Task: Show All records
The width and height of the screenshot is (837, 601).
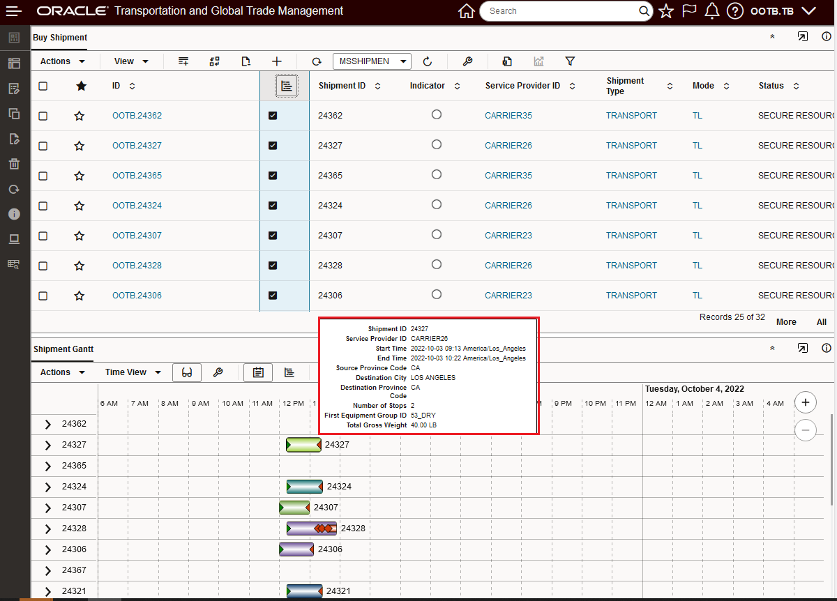Action: pyautogui.click(x=822, y=322)
